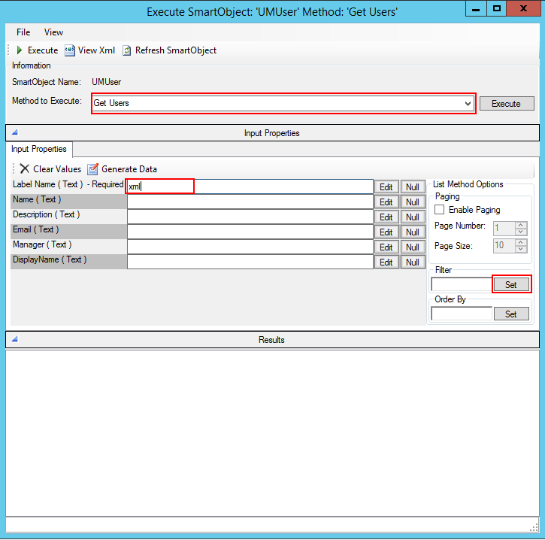Open the File menu
Image resolution: width=545 pixels, height=540 pixels.
tap(23, 32)
